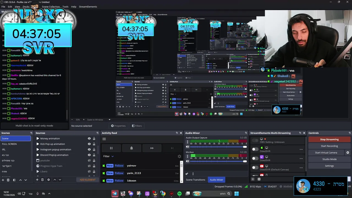Expand hidden system tray icons chevron
This screenshot has height=198, width=352.
tap(49, 194)
